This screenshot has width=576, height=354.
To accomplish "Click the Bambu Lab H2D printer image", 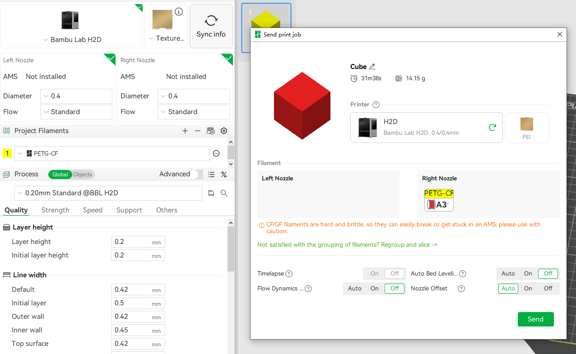I will (x=70, y=20).
